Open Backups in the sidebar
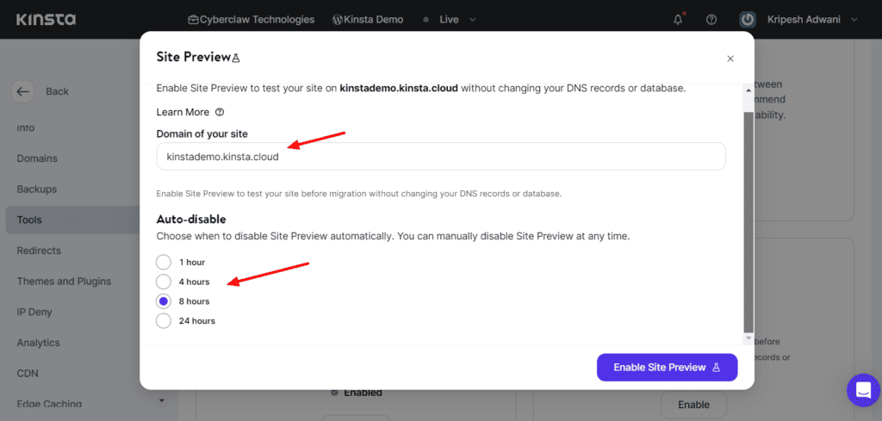Viewport: 882px width, 421px height. click(37, 189)
